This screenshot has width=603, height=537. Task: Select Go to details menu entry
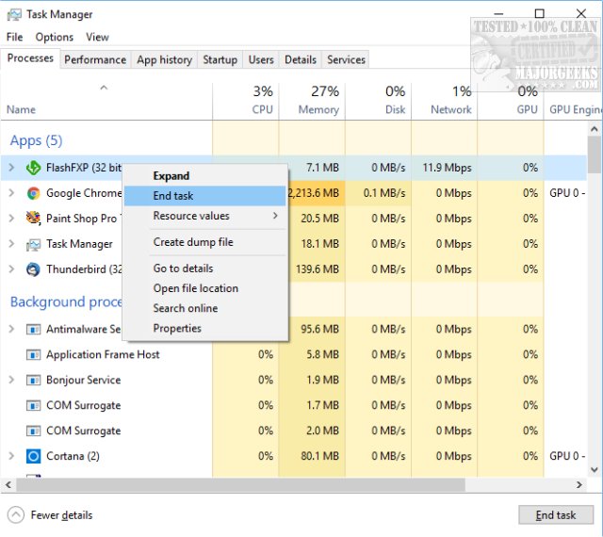click(x=205, y=268)
